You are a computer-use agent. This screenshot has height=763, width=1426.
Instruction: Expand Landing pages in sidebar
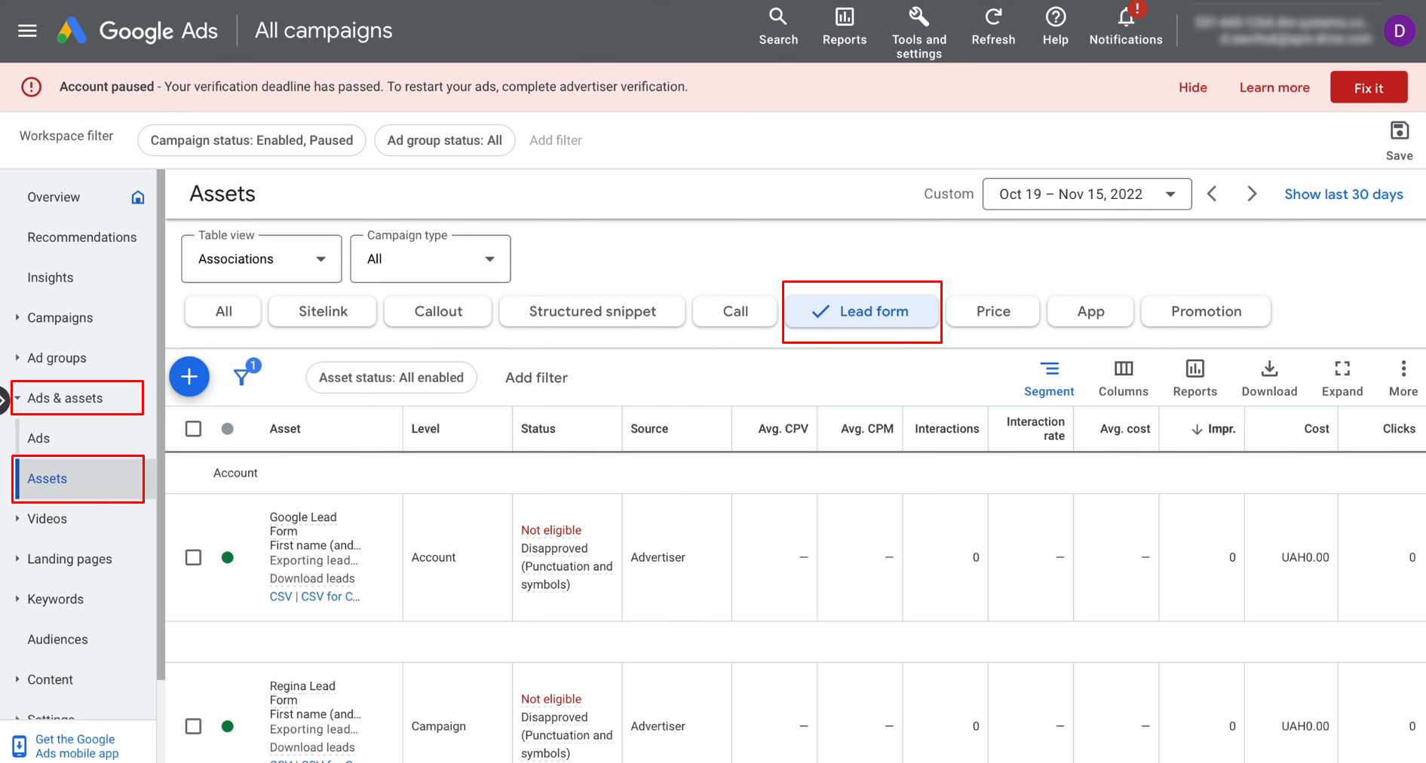(x=17, y=559)
